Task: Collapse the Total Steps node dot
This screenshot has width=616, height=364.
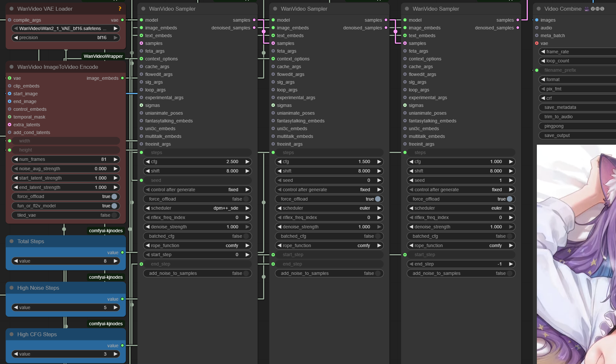Action: 12,241
